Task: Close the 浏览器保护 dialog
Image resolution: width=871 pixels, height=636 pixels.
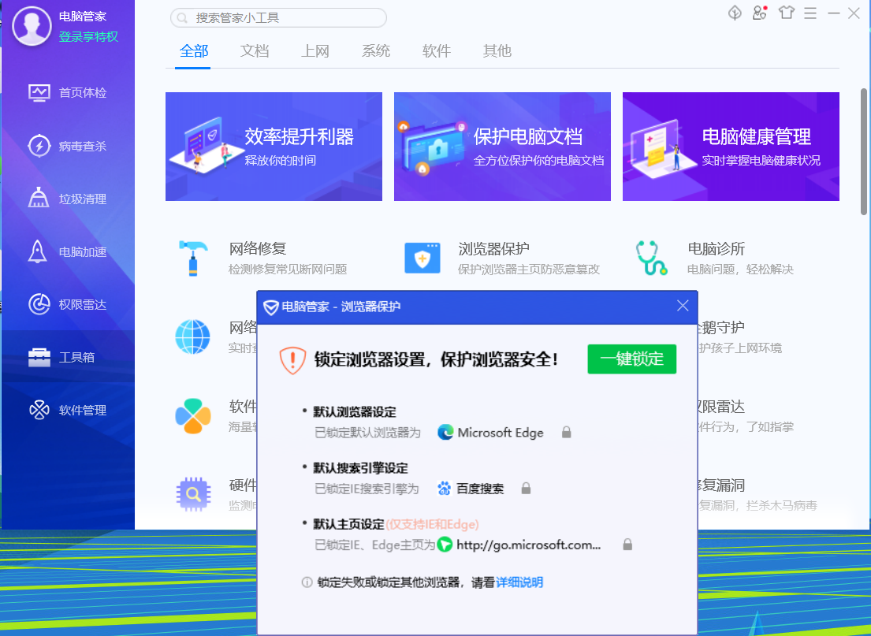Action: (683, 306)
